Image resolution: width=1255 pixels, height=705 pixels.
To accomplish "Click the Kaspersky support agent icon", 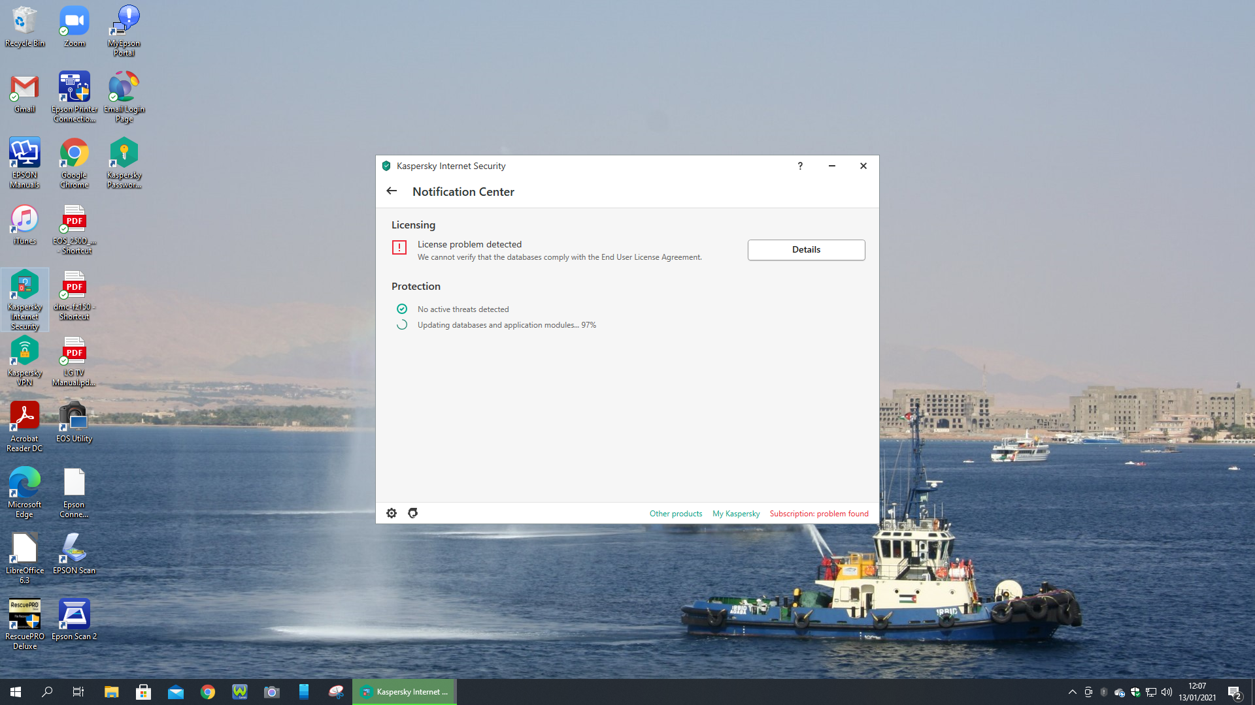I will [412, 513].
